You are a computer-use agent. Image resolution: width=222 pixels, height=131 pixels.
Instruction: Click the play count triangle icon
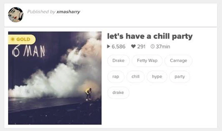(108, 46)
